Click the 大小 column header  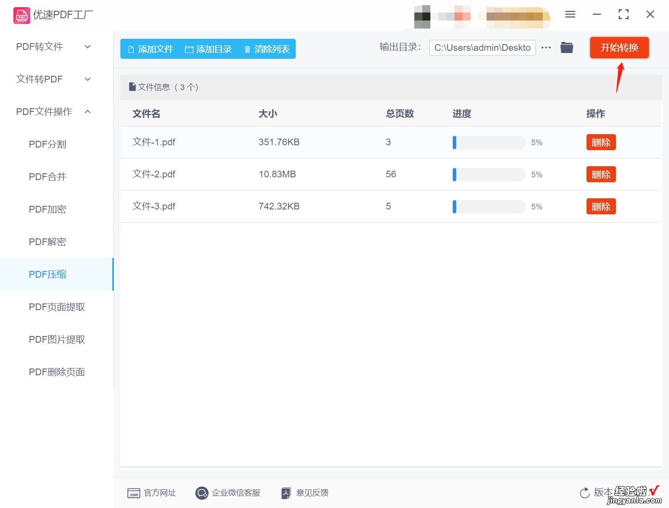[x=268, y=114]
